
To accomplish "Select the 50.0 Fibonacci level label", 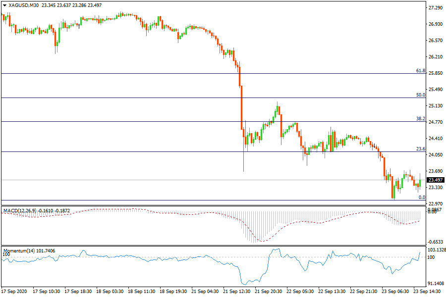I will click(x=420, y=95).
